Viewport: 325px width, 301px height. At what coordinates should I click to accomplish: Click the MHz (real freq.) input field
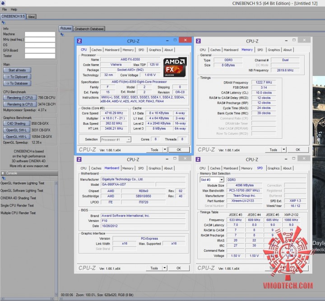coord(40,40)
